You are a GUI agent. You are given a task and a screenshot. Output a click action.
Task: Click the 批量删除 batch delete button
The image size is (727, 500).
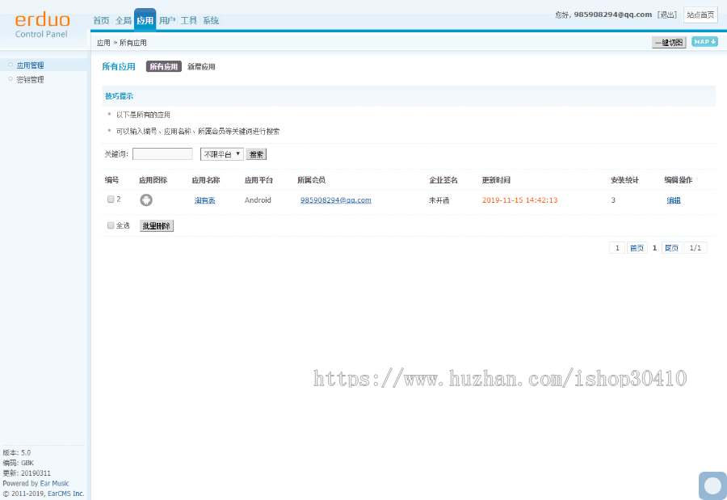tap(157, 226)
